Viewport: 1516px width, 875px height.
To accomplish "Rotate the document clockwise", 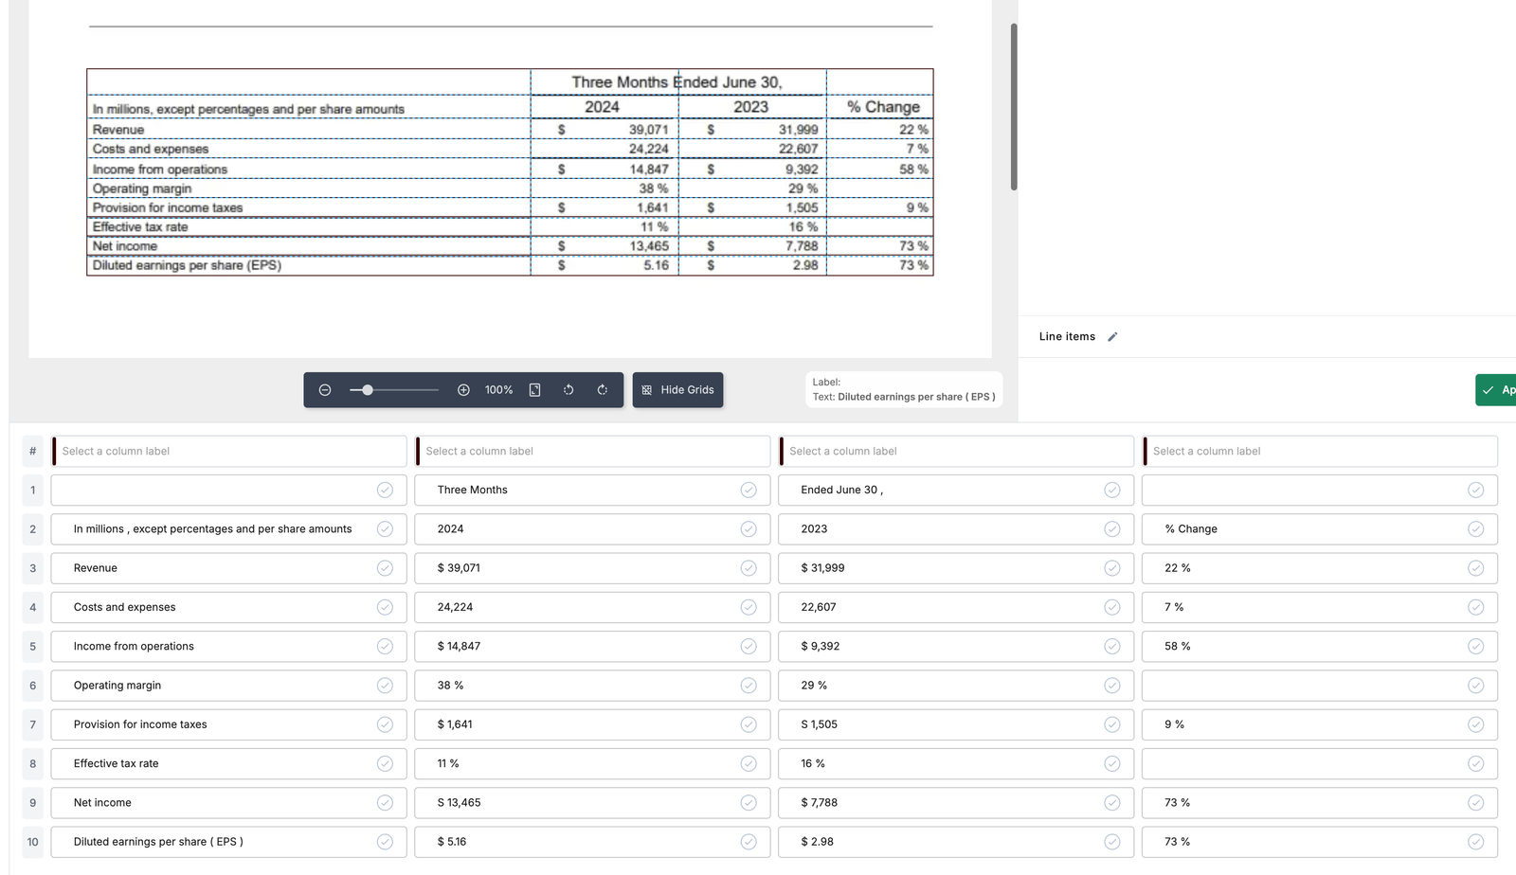I will 603,389.
